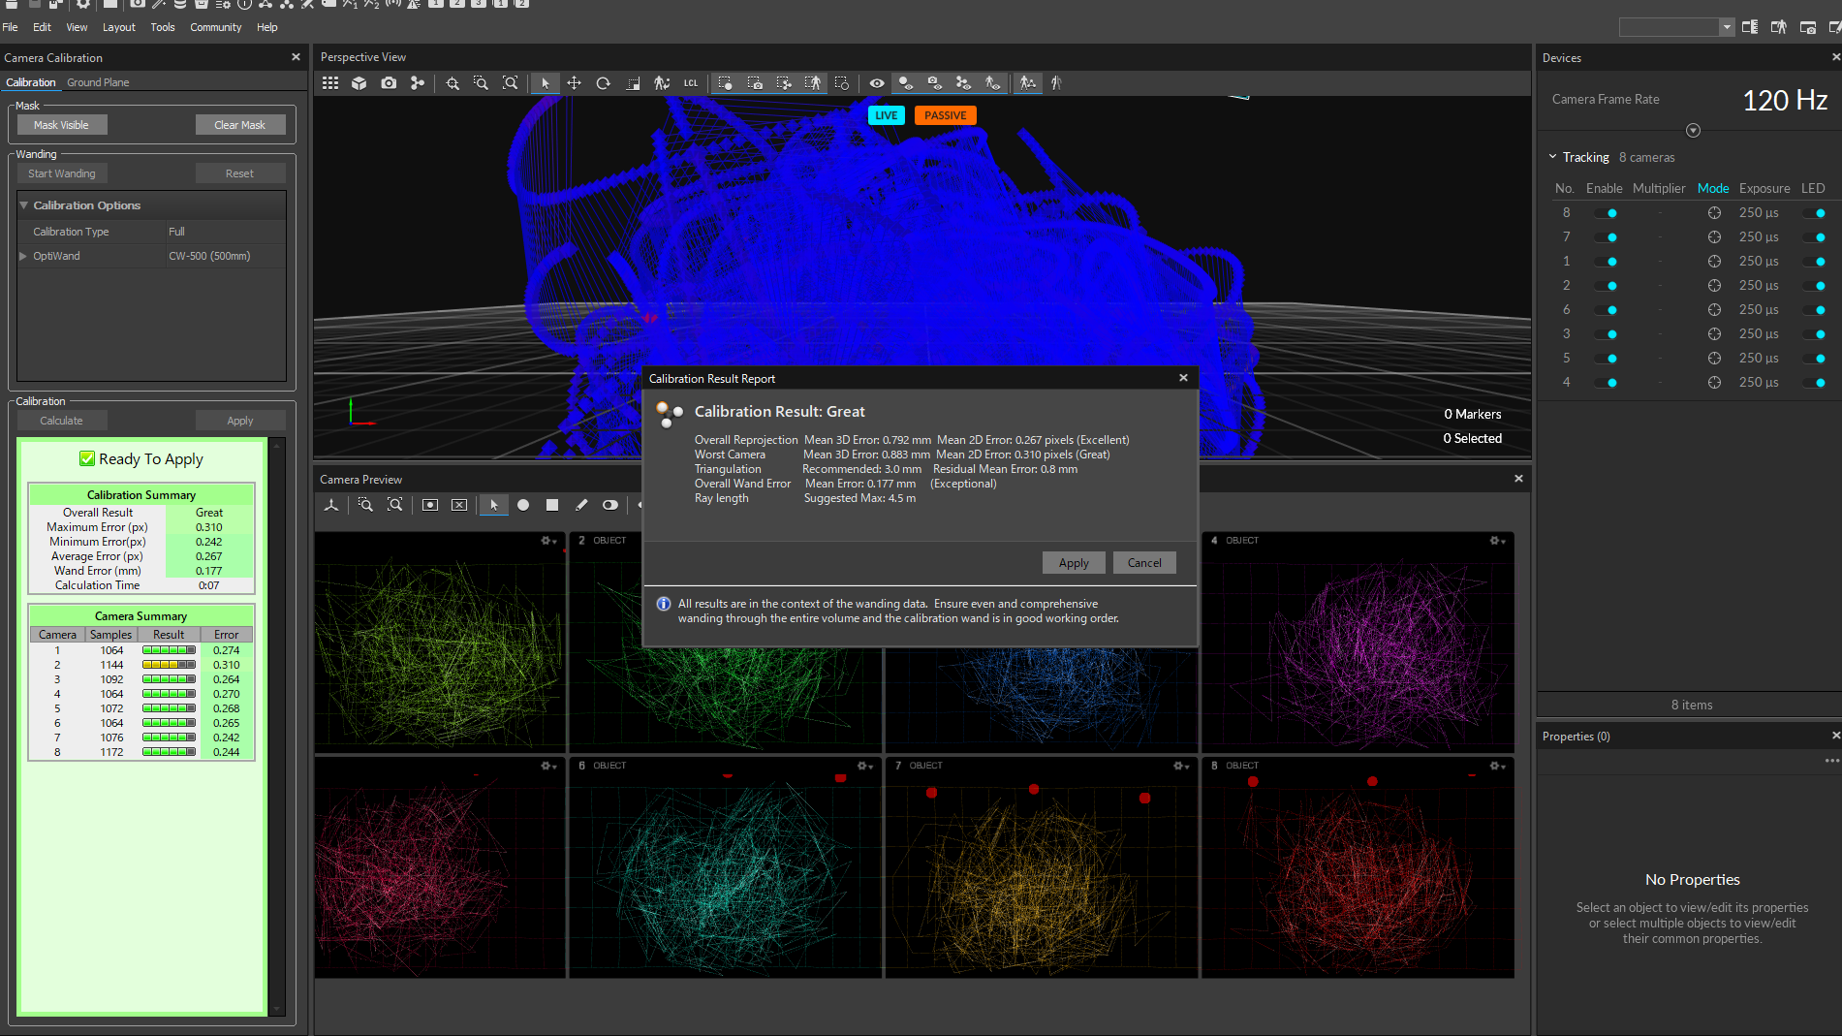Click the Clear Mask button
The image size is (1842, 1036).
(x=239, y=125)
